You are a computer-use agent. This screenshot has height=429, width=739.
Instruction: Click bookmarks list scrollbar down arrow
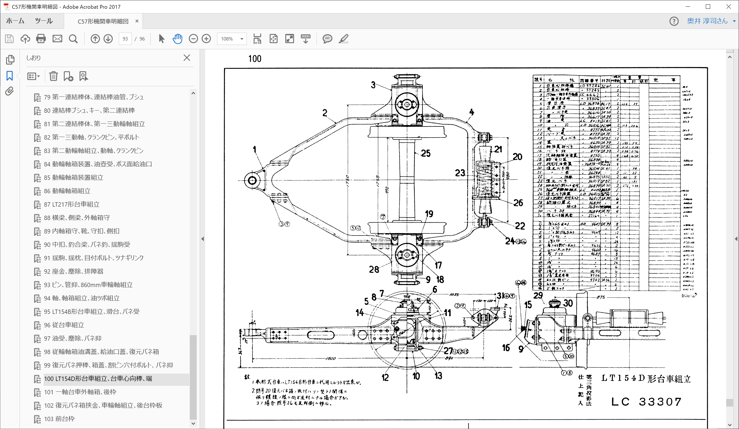[x=193, y=423]
